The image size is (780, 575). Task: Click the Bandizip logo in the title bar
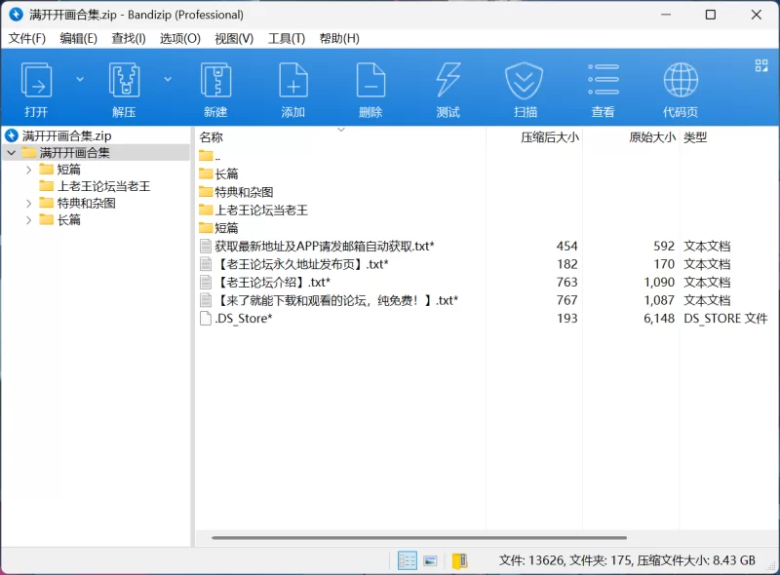tap(16, 15)
